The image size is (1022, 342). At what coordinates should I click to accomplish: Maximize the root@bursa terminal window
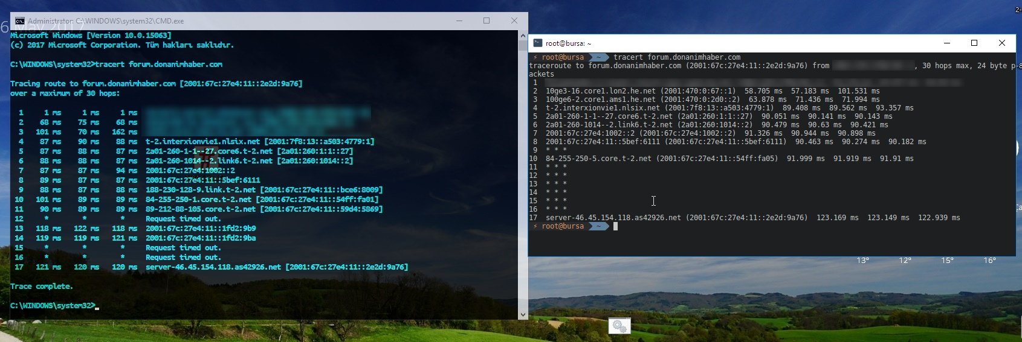tap(974, 43)
